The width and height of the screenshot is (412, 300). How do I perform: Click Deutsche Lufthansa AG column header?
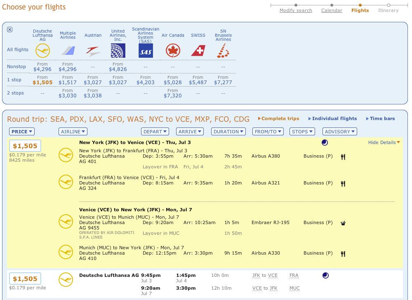(42, 35)
